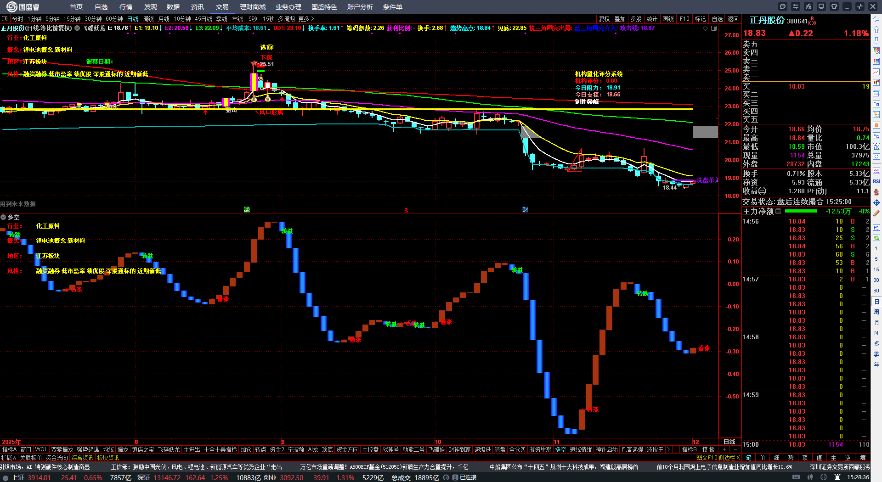Open the 飞碟妖龙 indicator dropdown arrow
882x482 pixels.
(x=77, y=28)
